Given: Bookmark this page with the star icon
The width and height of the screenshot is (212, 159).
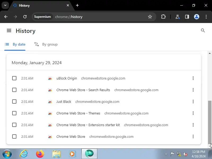Looking at the screenshot, I should click(150, 17).
